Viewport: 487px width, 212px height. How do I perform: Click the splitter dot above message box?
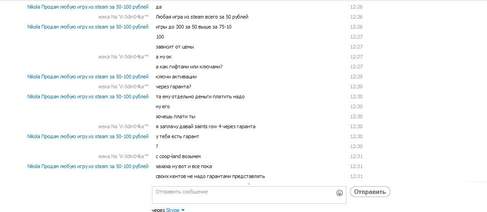pyautogui.click(x=249, y=184)
